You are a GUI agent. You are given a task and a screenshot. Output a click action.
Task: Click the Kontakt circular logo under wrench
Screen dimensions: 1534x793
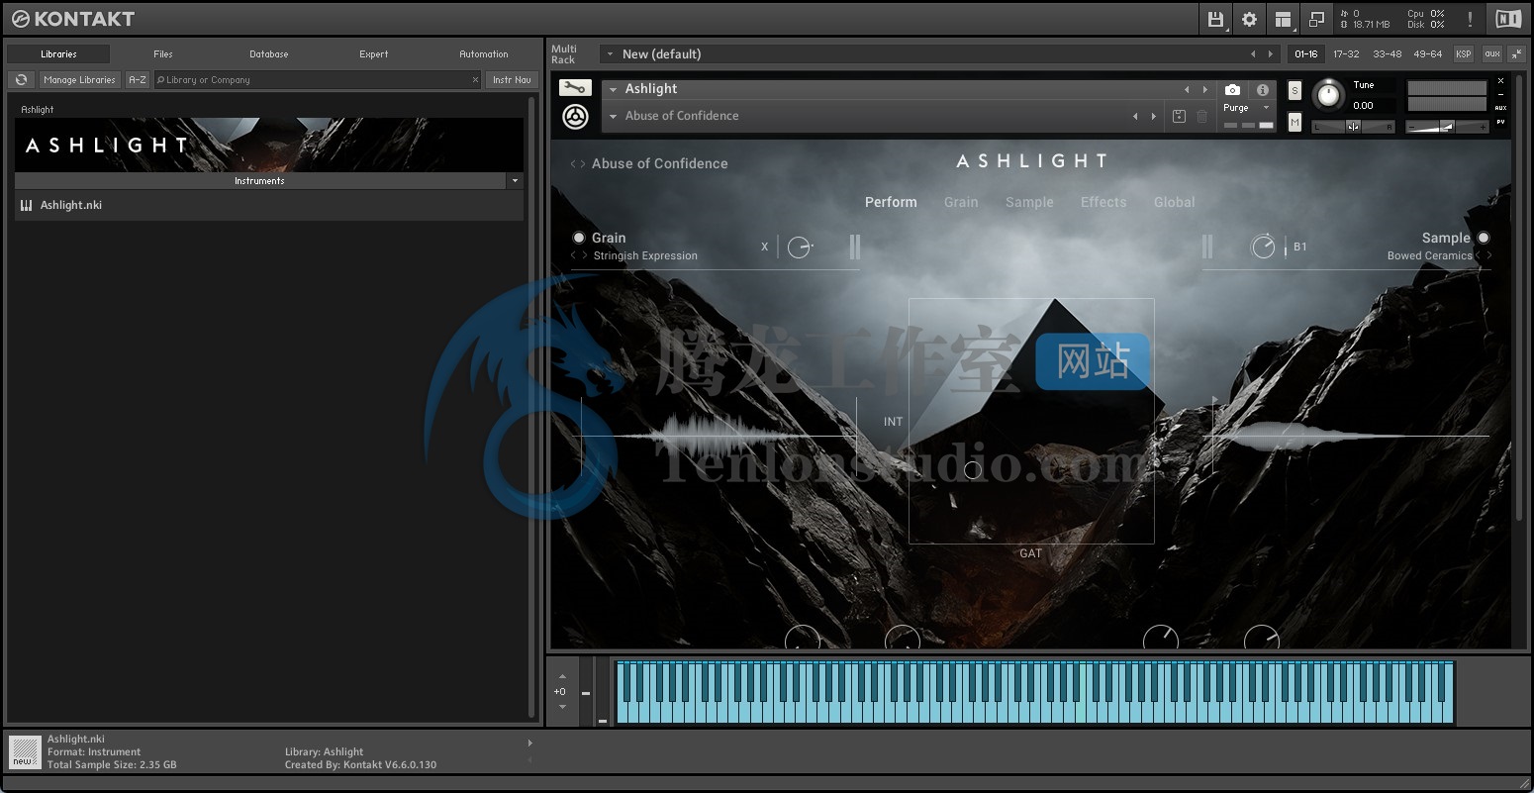coord(575,116)
